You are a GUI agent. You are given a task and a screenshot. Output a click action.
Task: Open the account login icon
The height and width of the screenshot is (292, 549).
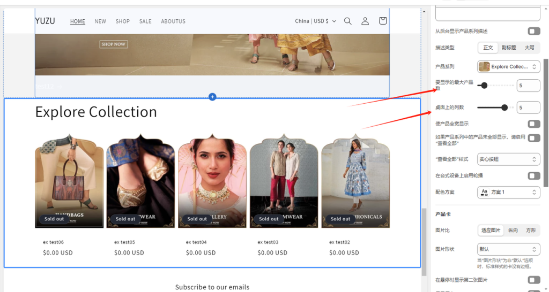[365, 21]
